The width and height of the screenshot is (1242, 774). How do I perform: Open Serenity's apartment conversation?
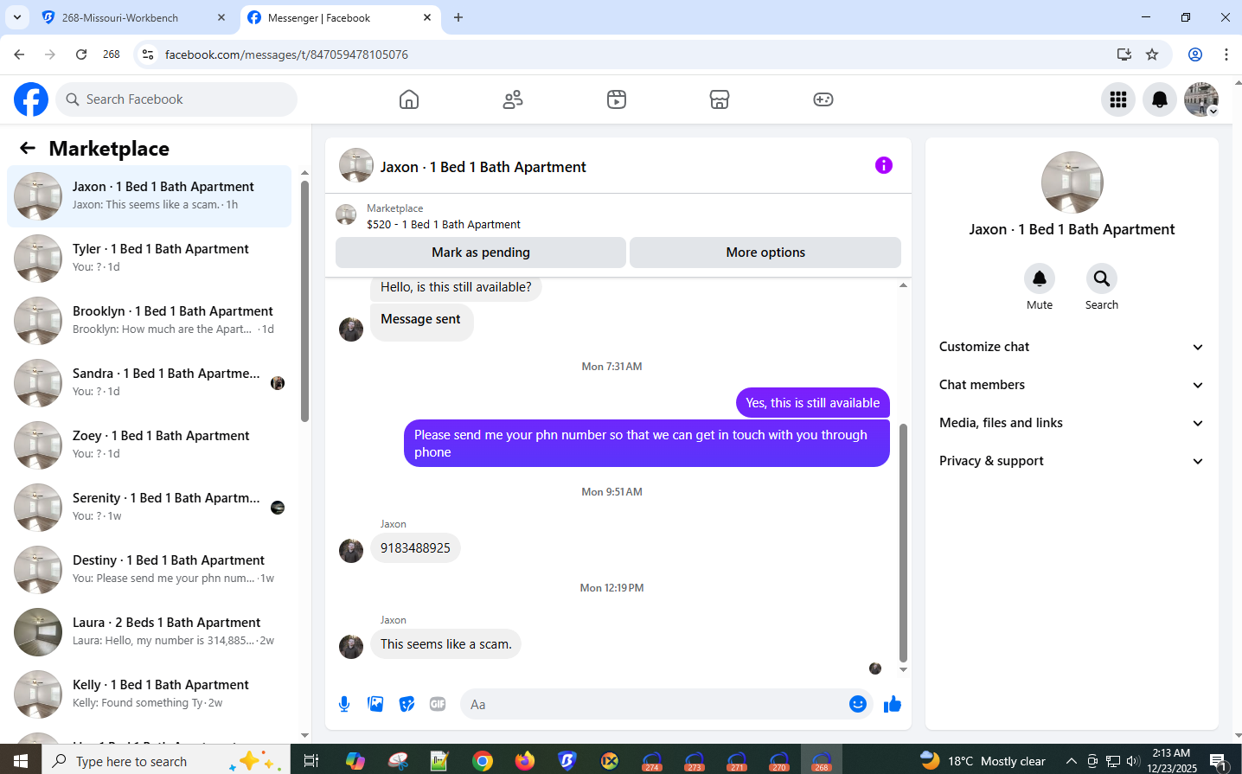click(149, 508)
